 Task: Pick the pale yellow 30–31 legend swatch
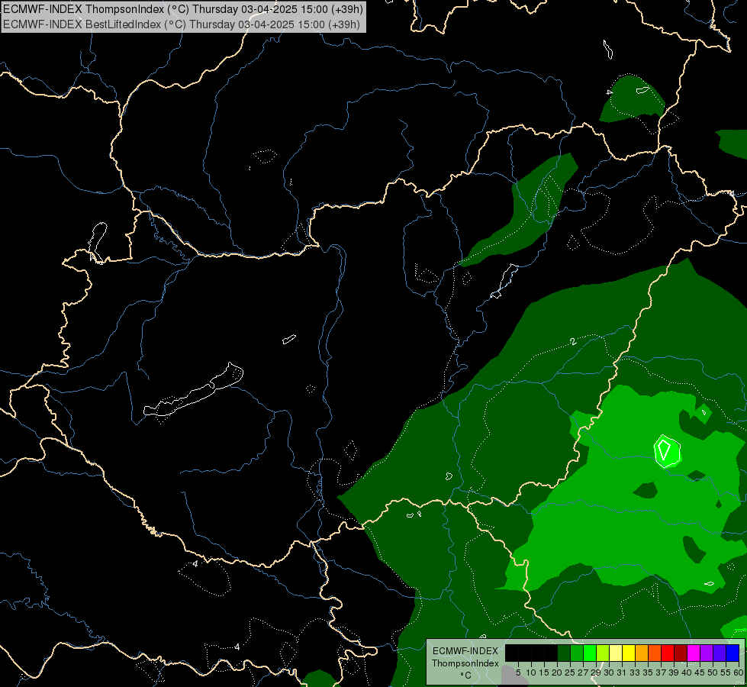(x=616, y=653)
